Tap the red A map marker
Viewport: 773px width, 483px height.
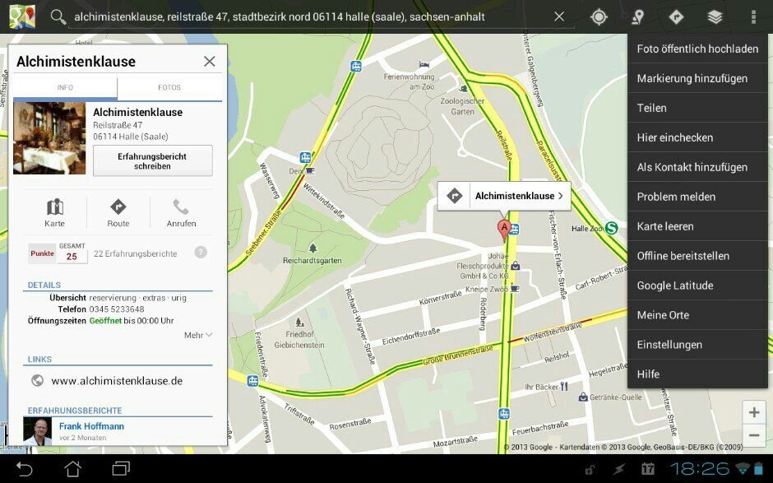pos(503,230)
